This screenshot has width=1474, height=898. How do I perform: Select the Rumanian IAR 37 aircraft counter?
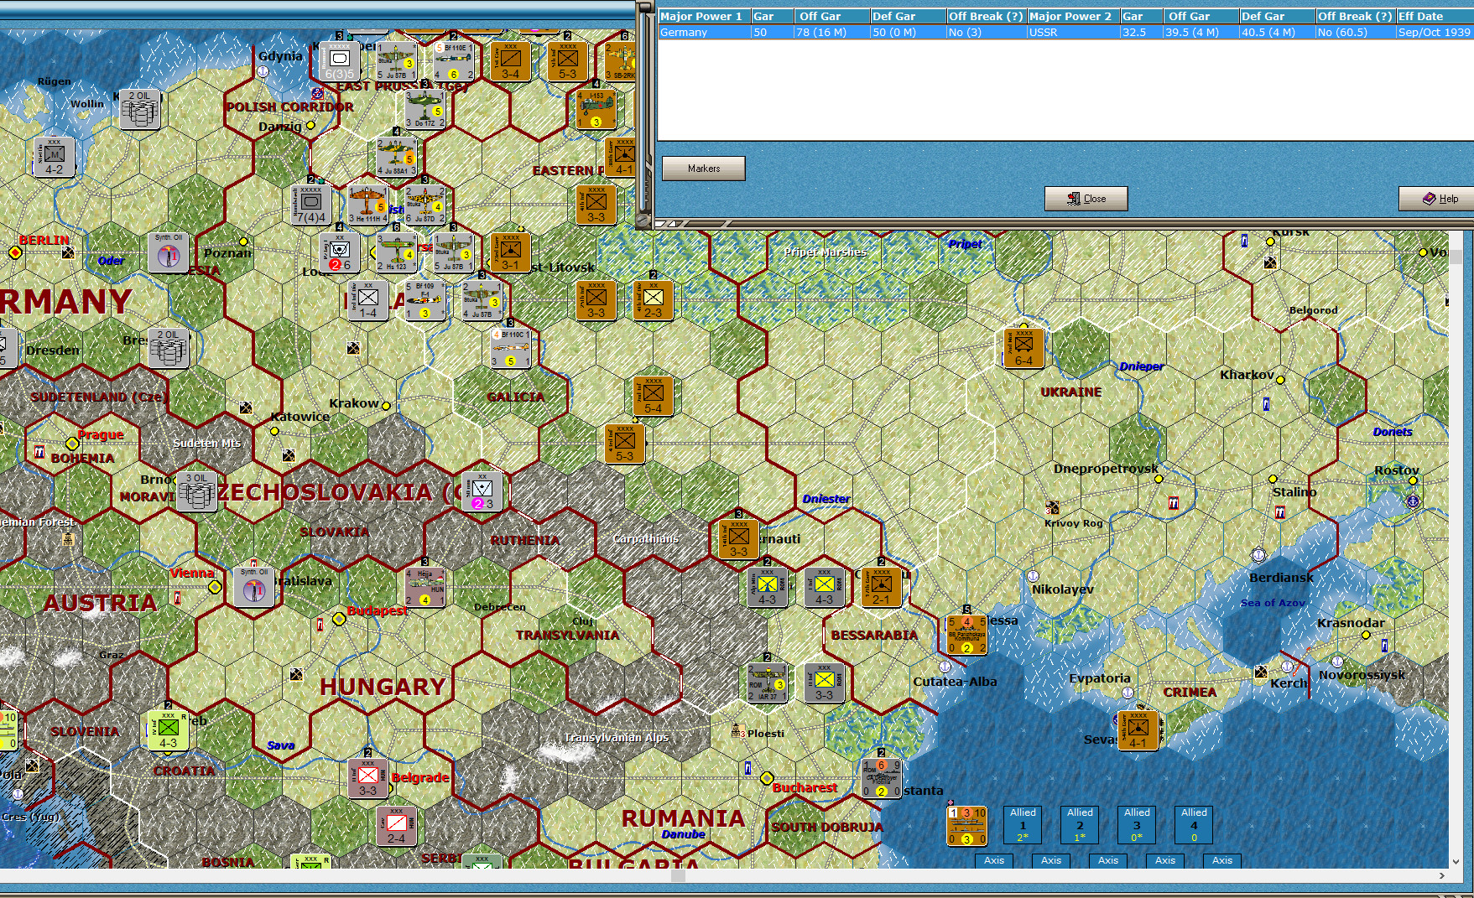(767, 683)
